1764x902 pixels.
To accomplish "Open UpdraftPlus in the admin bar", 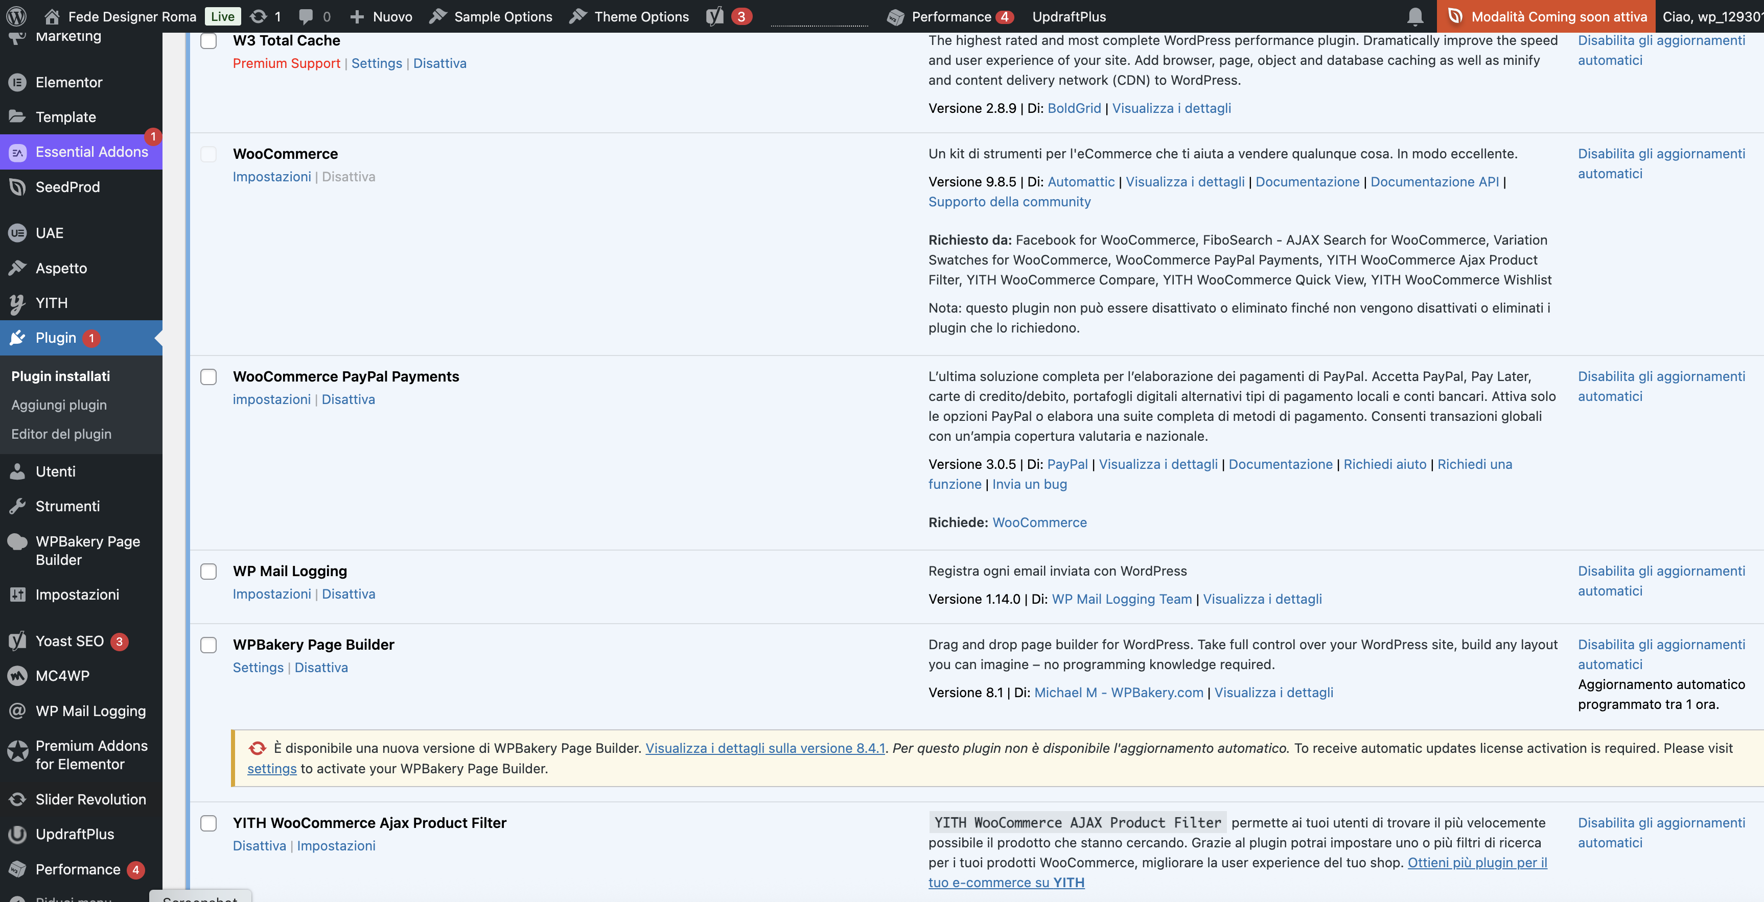I will [x=1069, y=16].
